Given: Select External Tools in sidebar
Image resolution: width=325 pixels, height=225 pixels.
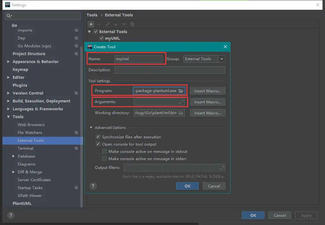Looking at the screenshot, I should (43, 141).
